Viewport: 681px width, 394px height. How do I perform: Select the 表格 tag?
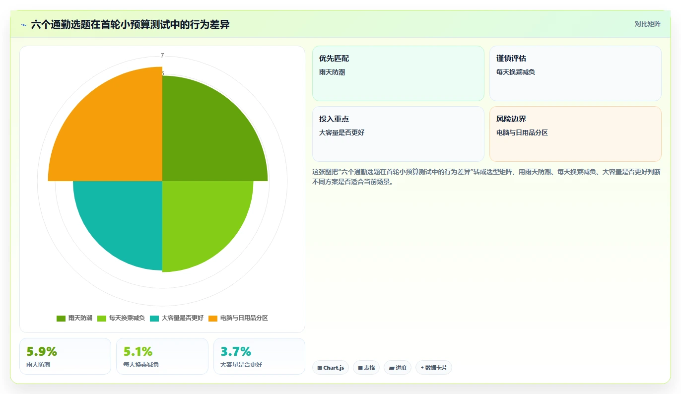[x=366, y=368]
